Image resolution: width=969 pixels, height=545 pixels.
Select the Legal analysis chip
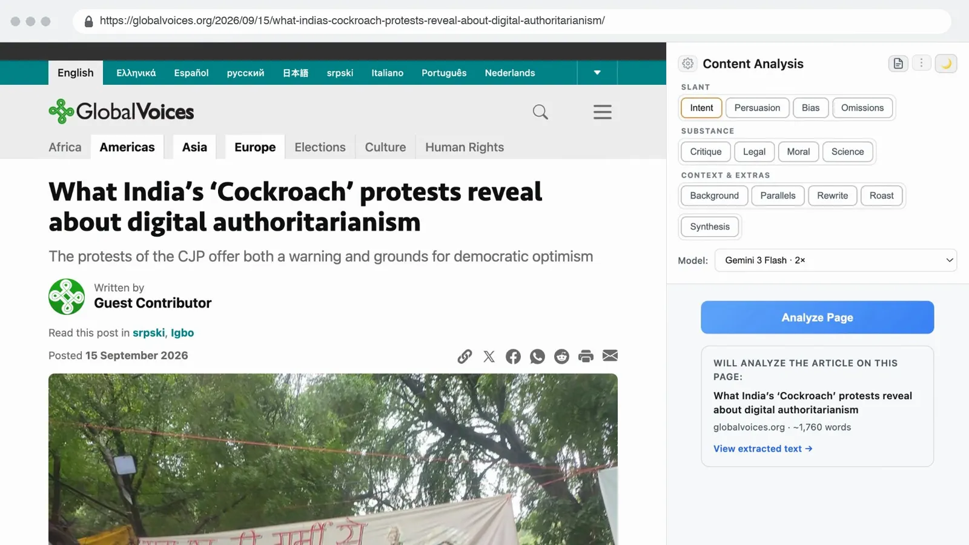(754, 152)
